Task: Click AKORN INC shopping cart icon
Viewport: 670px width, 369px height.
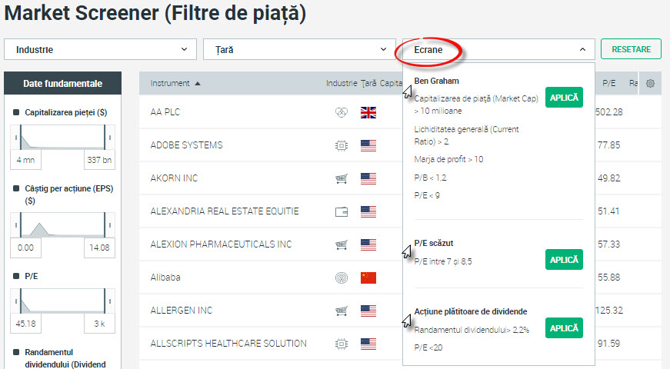Action: point(342,178)
